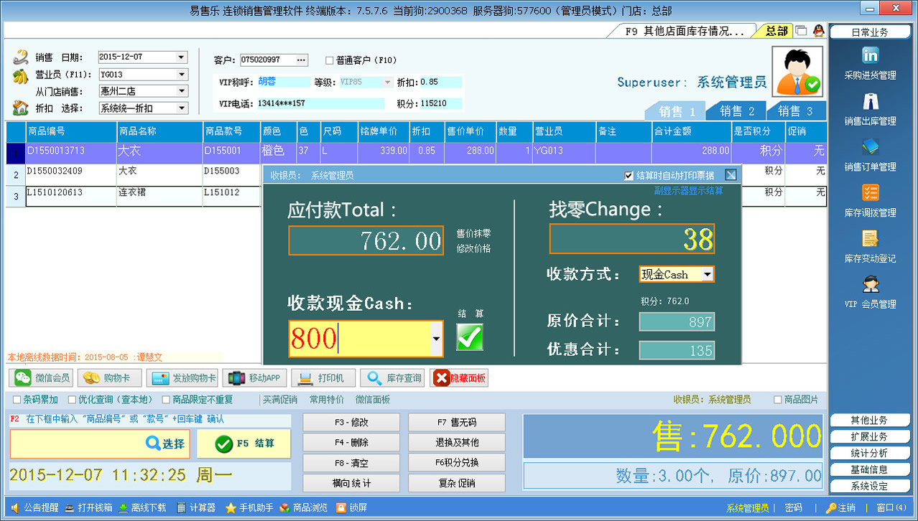This screenshot has width=918, height=521.
Task: Open 手机助手 from the bottom bar
Action: (x=249, y=507)
